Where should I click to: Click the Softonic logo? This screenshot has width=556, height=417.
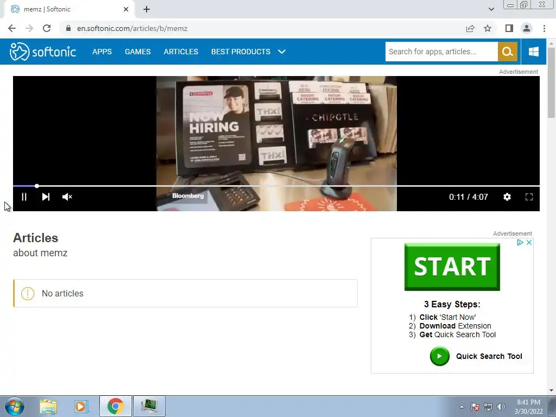(x=42, y=52)
